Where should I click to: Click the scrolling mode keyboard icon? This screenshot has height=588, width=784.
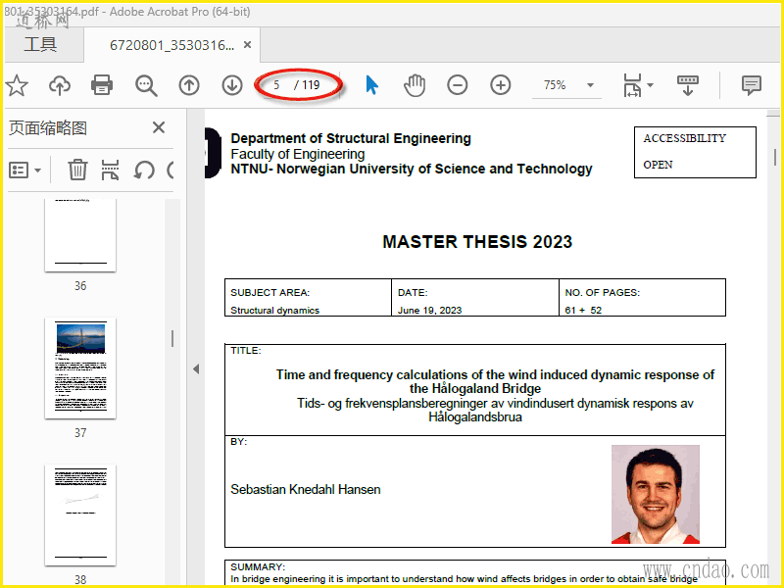pos(688,85)
